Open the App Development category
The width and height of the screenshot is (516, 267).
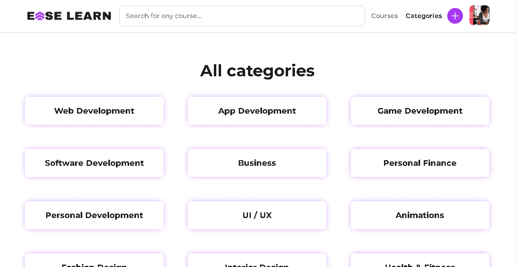click(x=257, y=111)
